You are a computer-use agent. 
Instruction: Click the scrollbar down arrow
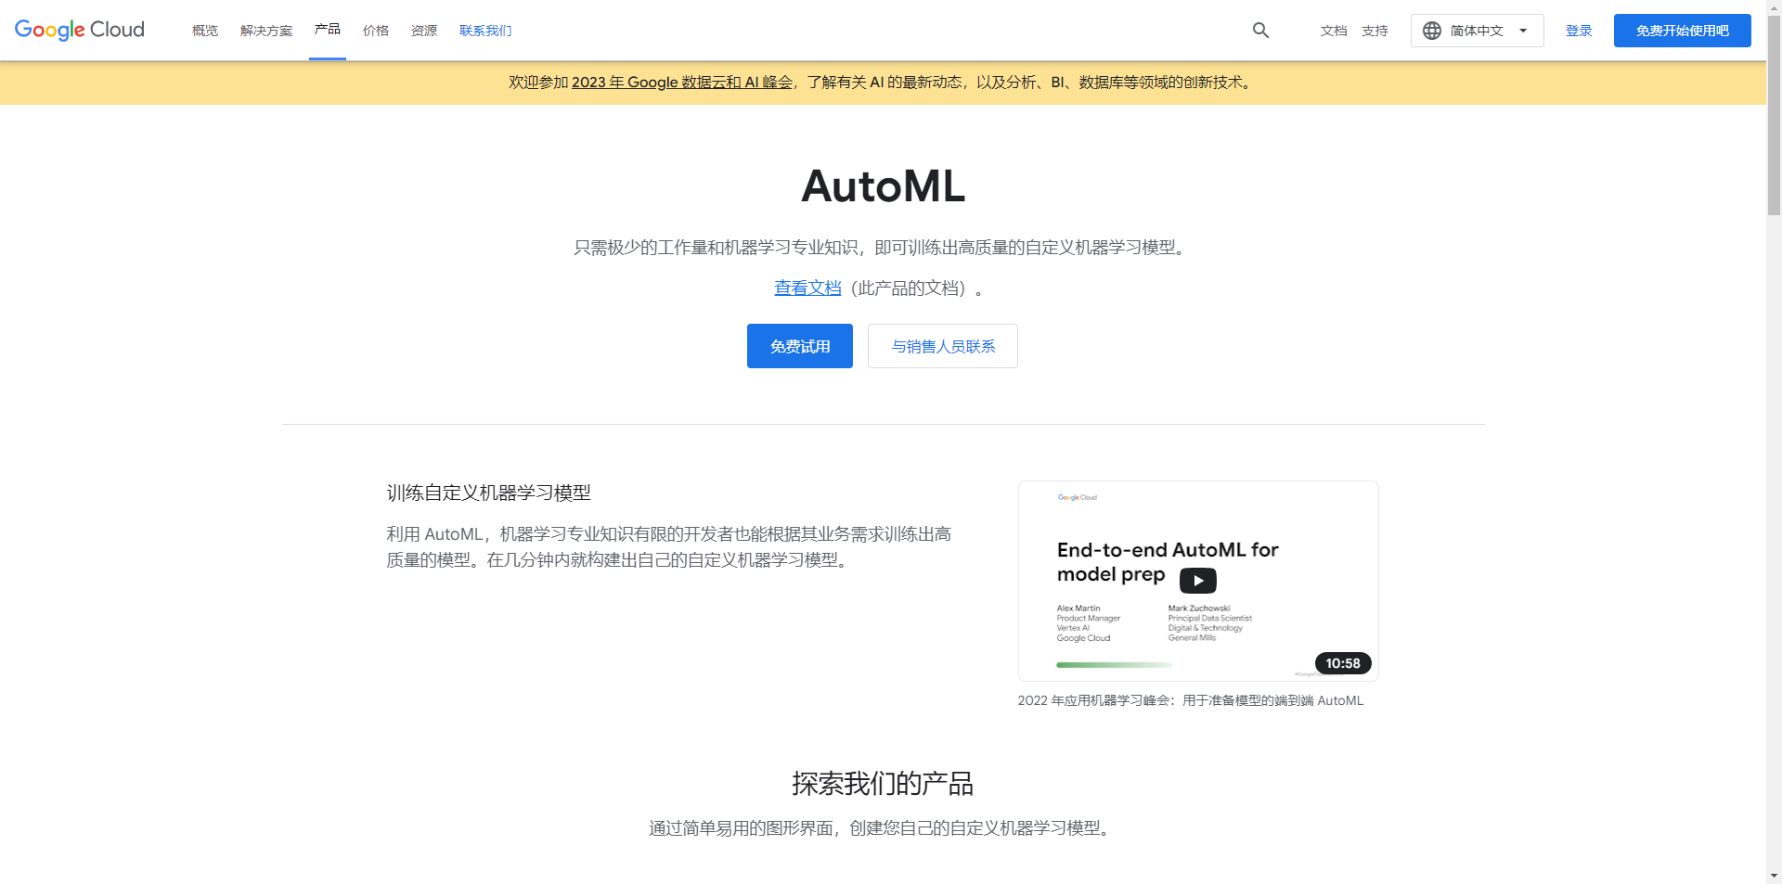coord(1774,875)
